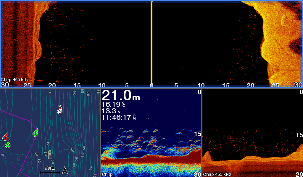Tap the 13.3 V voltage readout
The height and width of the screenshot is (177, 303).
point(111,111)
